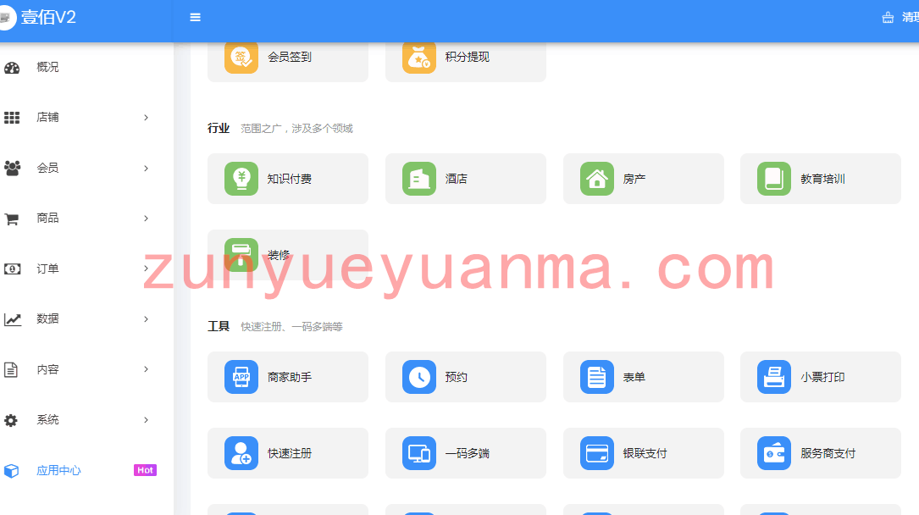Viewport: 919px width, 515px height.
Task: Click the 系统 gear icon
Action: pyautogui.click(x=11, y=420)
